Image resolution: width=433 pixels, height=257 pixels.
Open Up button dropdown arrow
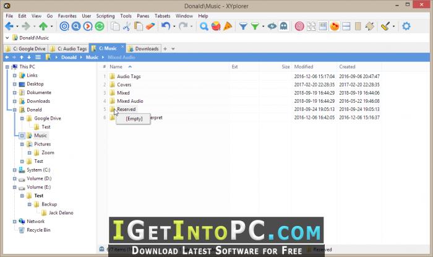point(51,27)
